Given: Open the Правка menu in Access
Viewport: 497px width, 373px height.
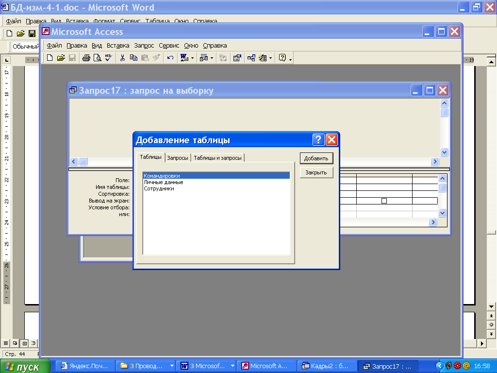Looking at the screenshot, I should (77, 46).
